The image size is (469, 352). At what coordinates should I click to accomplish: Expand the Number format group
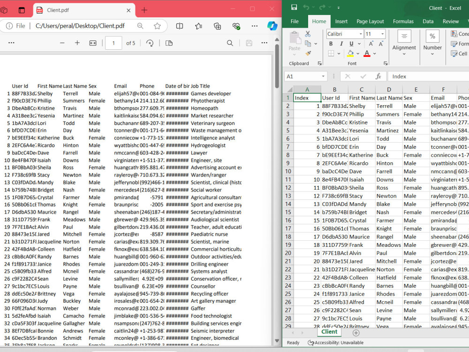432,43
